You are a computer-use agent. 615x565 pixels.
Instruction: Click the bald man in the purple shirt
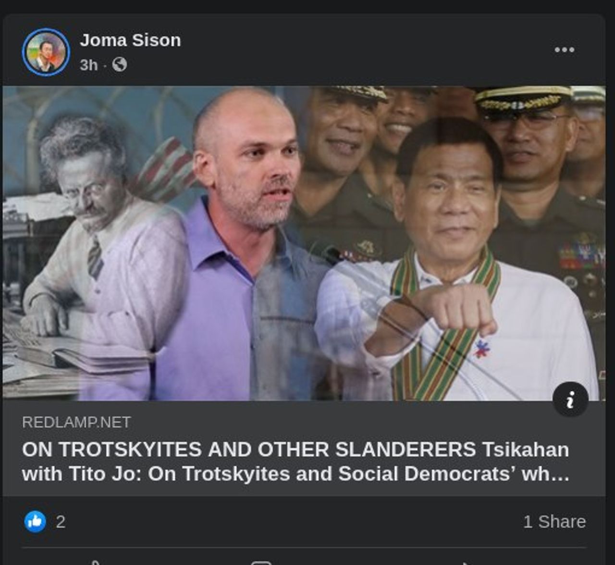point(240,250)
